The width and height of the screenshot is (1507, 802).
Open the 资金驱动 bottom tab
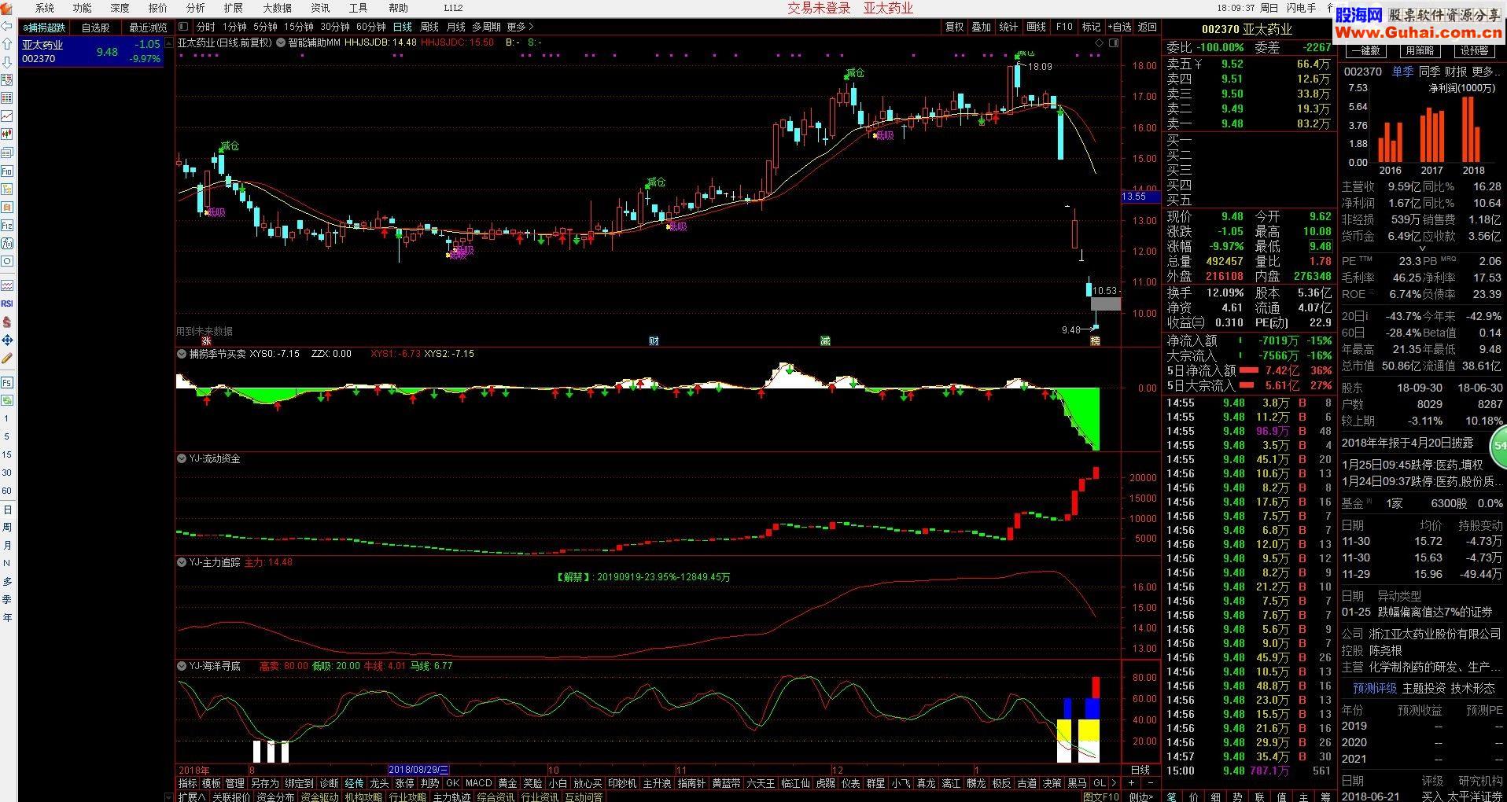pyautogui.click(x=319, y=796)
